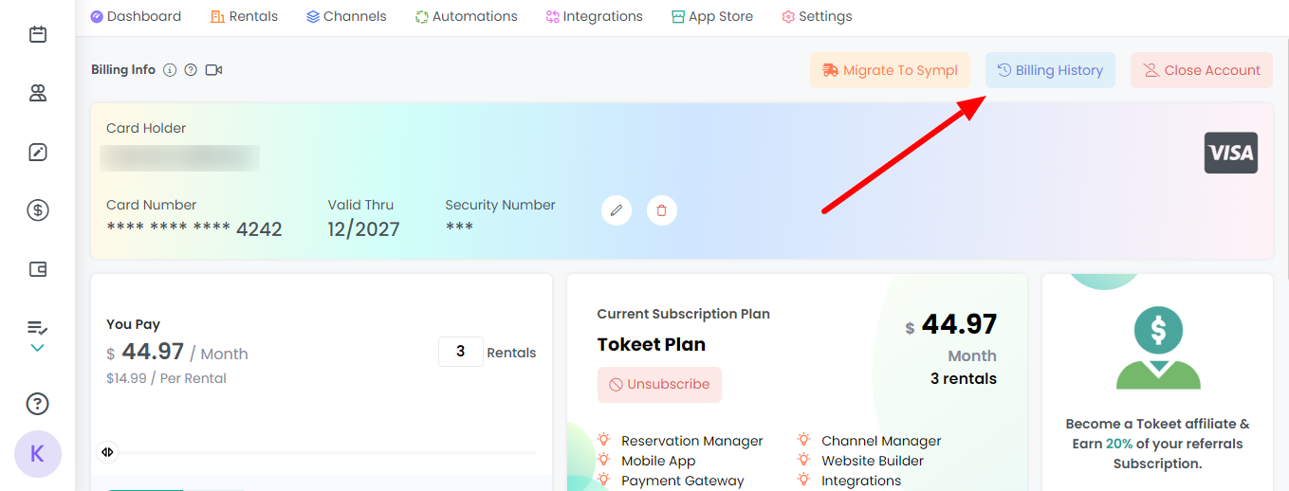This screenshot has height=491, width=1289.
Task: Open the guests icon in the sidebar
Action: point(38,93)
